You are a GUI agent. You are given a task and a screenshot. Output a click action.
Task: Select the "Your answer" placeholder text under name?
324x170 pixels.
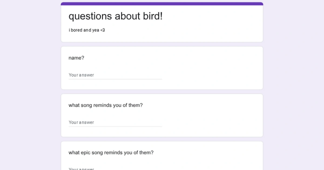click(81, 75)
